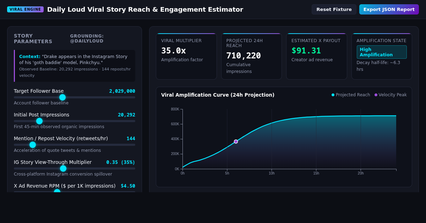
Task: Click the 0.35 (35%) multiplier value
Action: [121, 162]
